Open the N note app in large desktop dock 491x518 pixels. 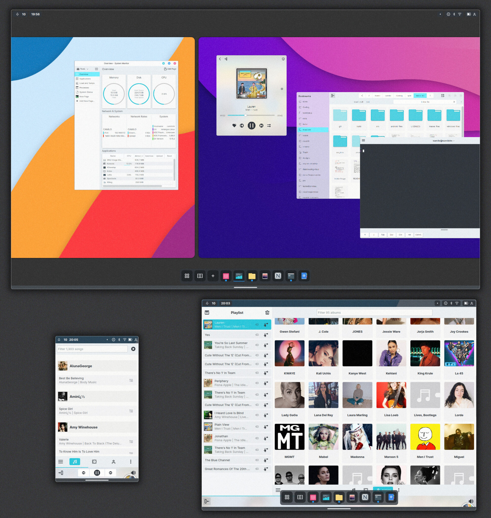click(278, 276)
